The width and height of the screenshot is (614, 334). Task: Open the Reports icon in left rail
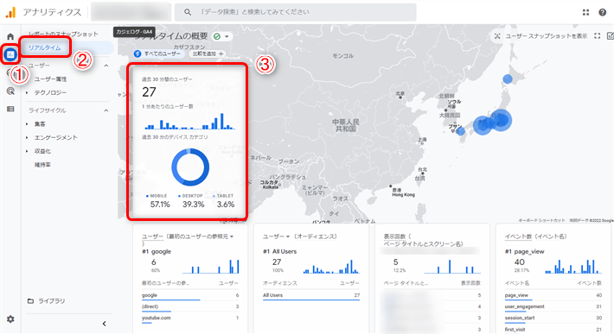point(10,54)
